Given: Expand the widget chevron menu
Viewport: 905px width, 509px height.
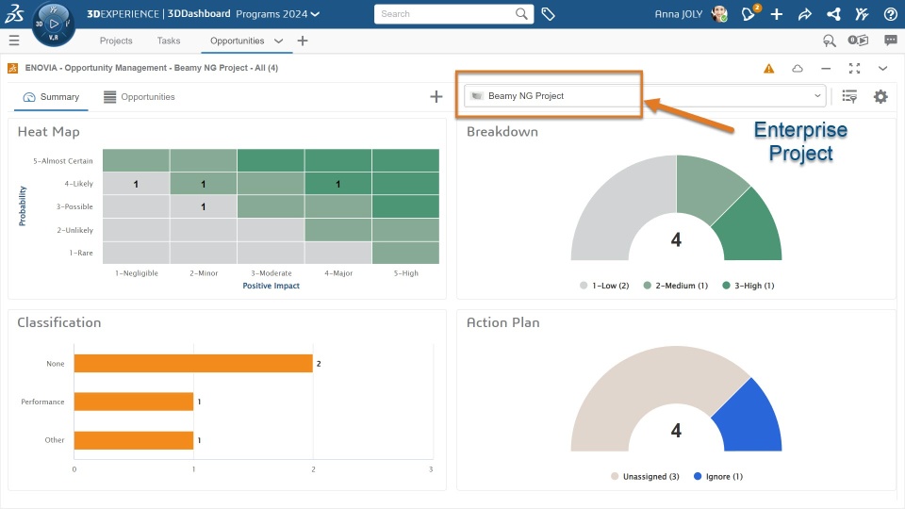Looking at the screenshot, I should 883,69.
